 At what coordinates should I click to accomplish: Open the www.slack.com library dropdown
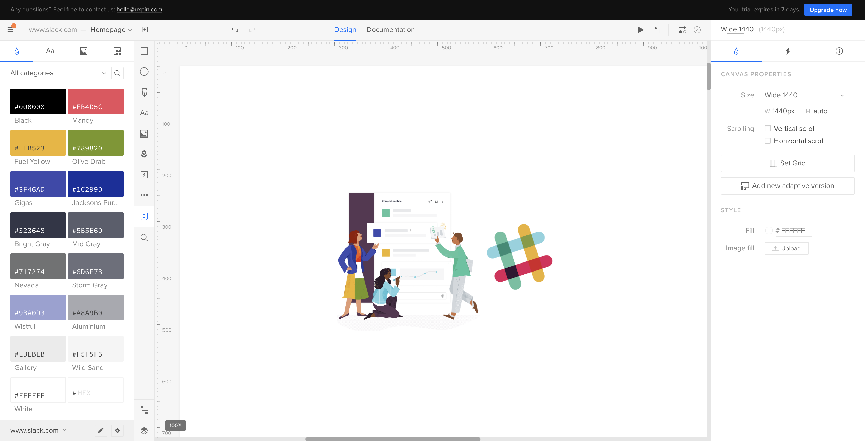[x=38, y=430]
